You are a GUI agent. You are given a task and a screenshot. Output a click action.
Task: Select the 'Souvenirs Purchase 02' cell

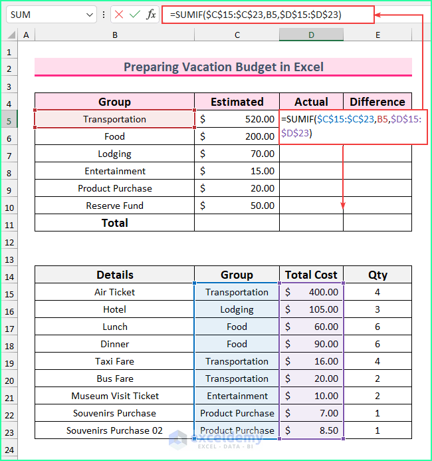pyautogui.click(x=114, y=430)
